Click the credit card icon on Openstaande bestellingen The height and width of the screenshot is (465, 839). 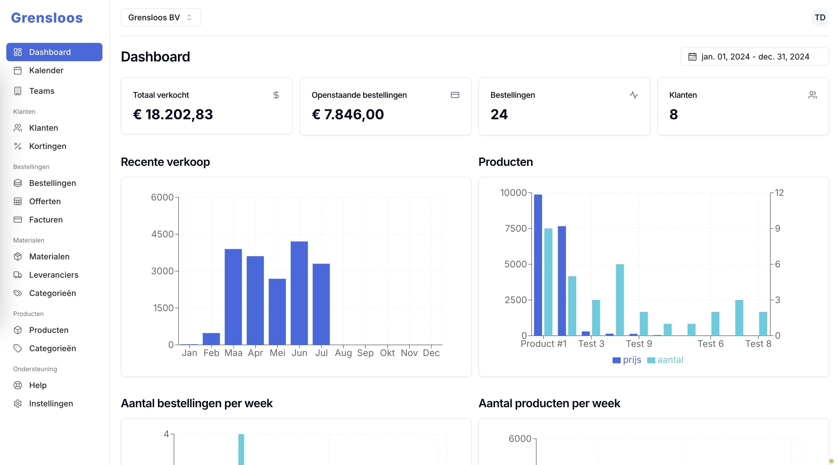(x=455, y=95)
